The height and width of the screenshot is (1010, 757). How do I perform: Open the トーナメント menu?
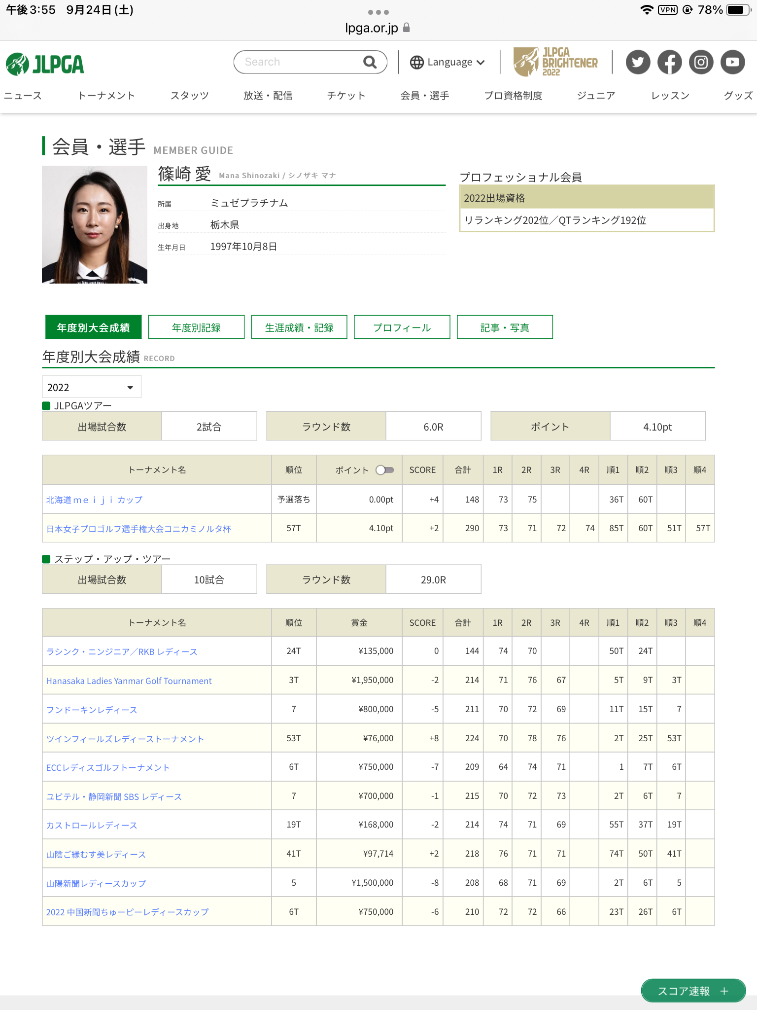[106, 96]
